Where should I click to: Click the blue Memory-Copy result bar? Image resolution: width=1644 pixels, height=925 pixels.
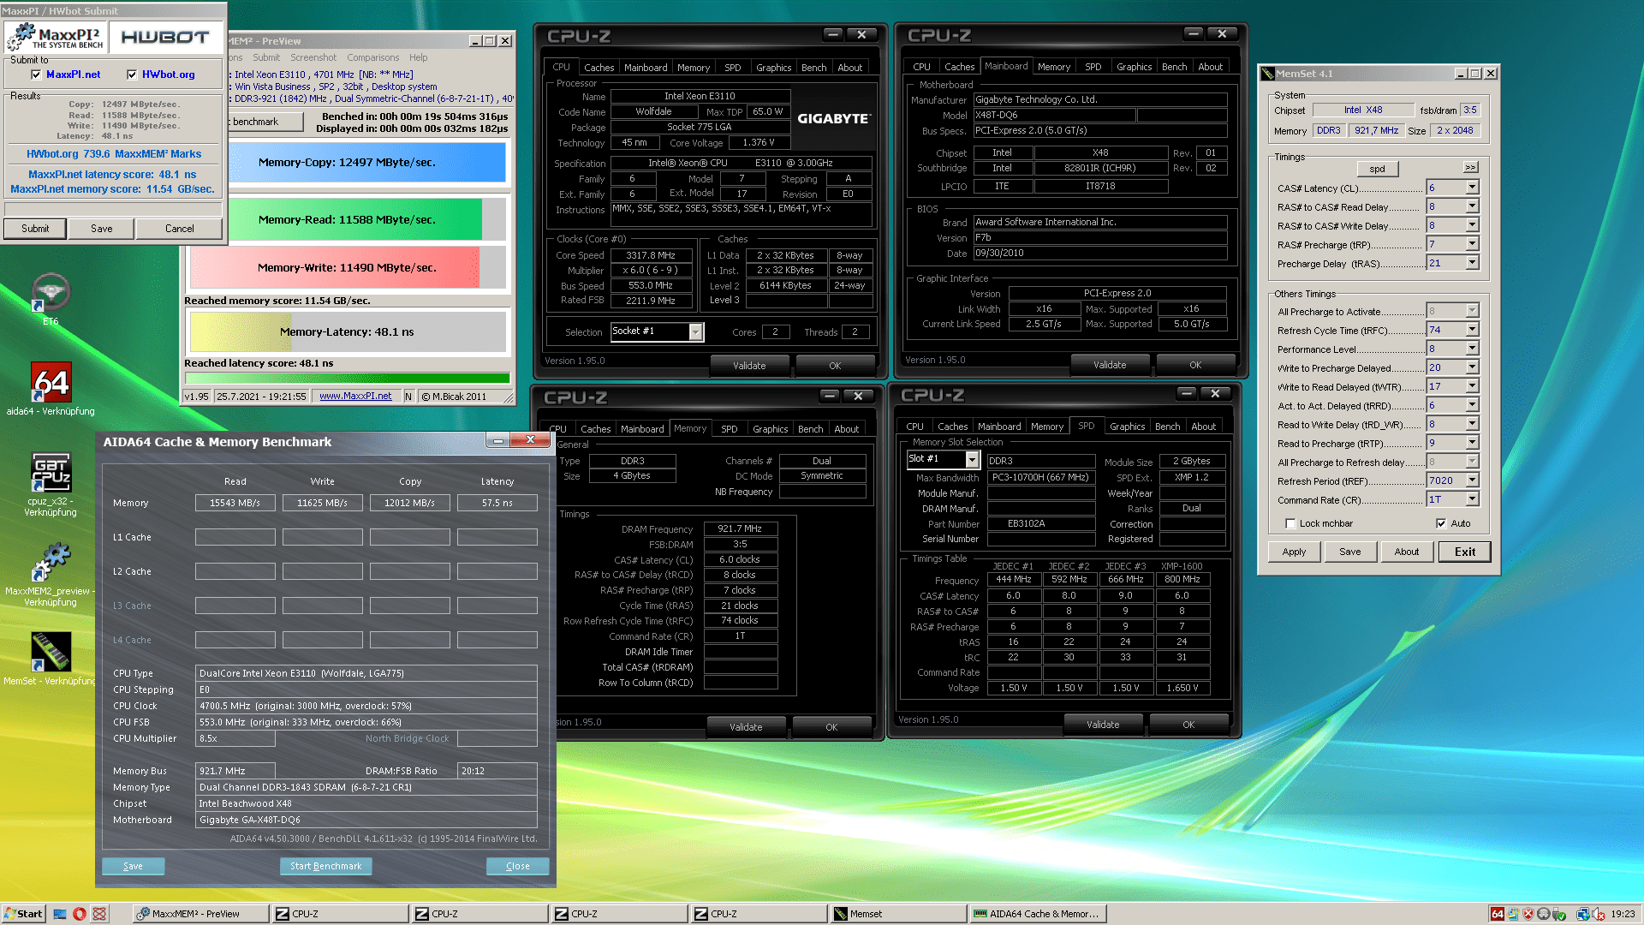[x=347, y=162]
